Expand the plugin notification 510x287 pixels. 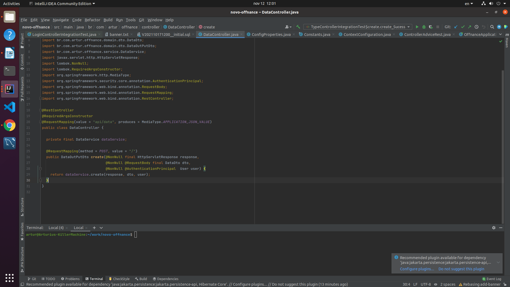pos(498,263)
